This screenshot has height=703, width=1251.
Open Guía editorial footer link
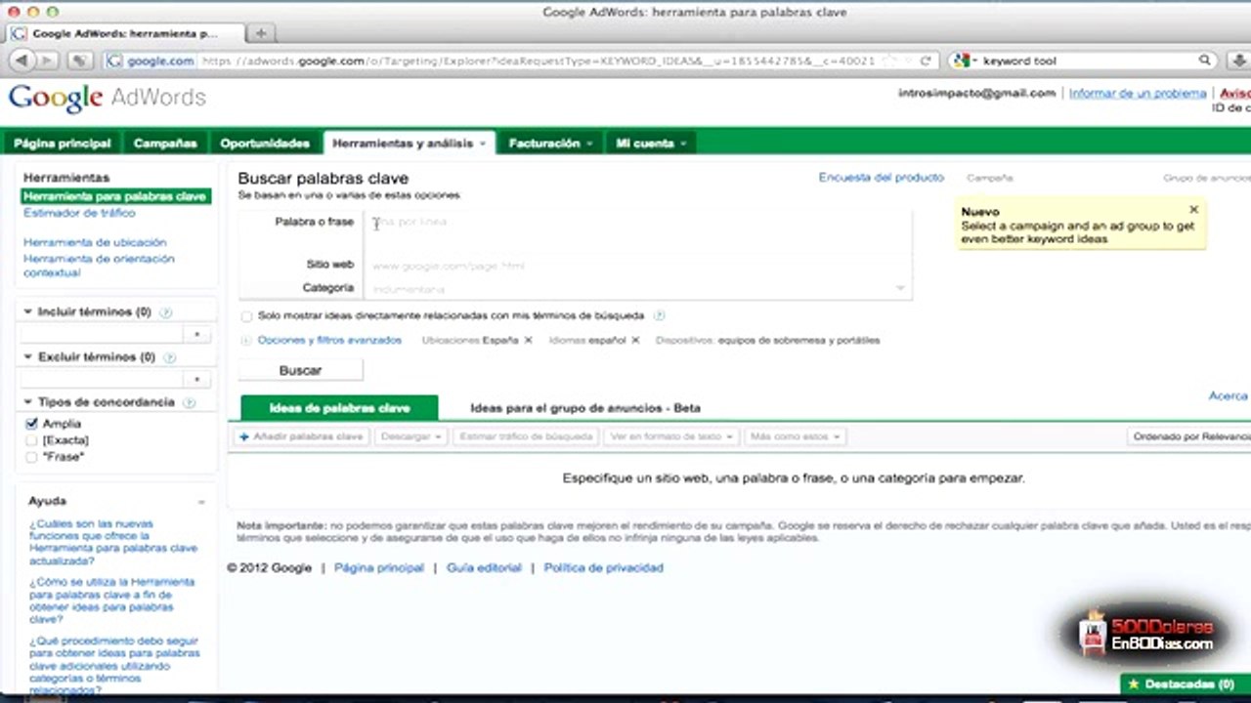(x=484, y=568)
